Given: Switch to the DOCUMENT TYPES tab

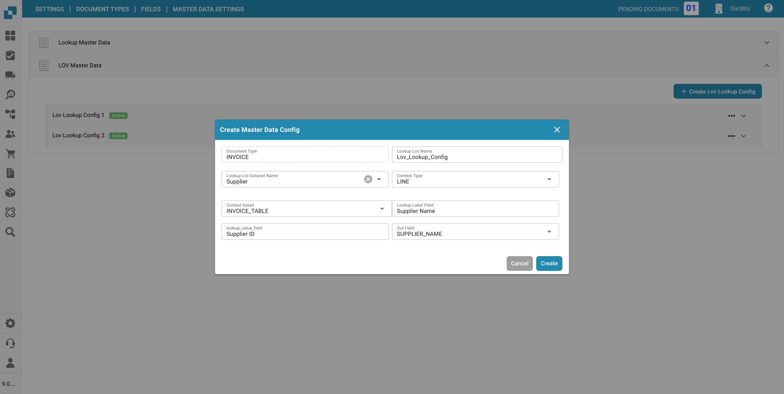Looking at the screenshot, I should coord(102,9).
